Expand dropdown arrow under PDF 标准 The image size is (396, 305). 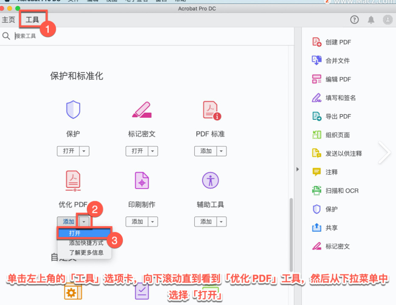[x=221, y=151]
